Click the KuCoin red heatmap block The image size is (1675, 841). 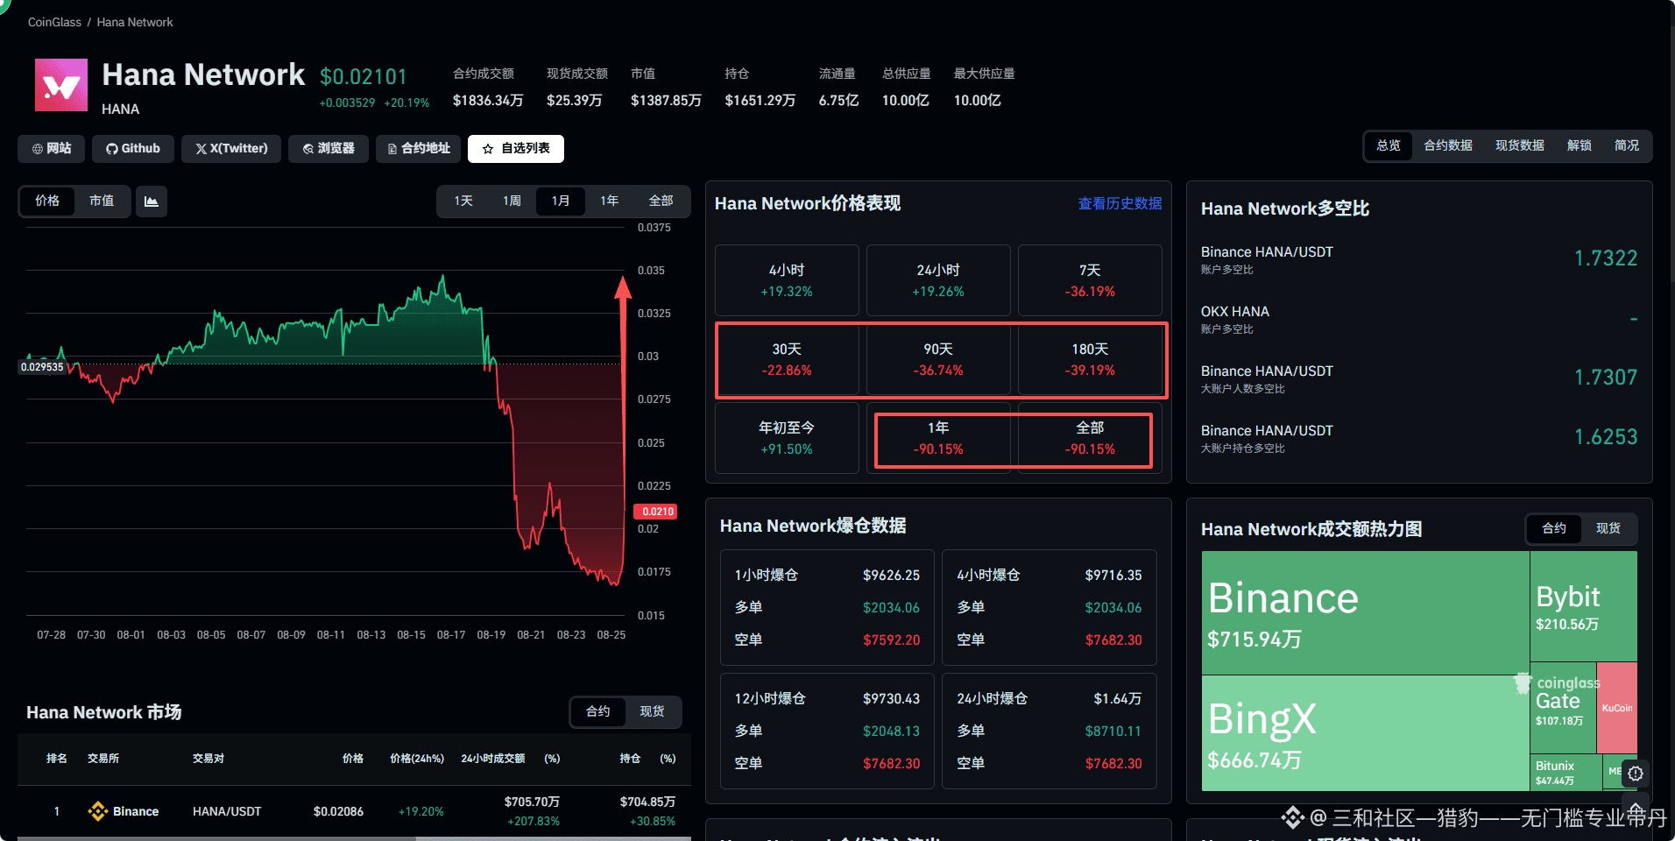1617,708
